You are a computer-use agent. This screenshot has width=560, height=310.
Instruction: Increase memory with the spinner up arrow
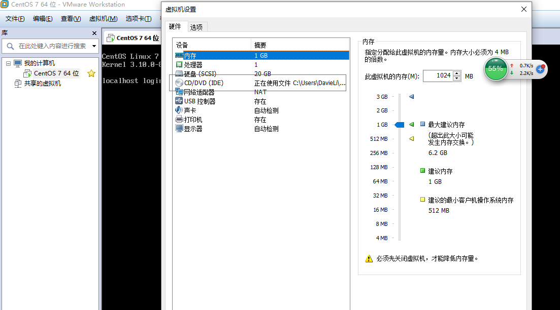pyautogui.click(x=456, y=73)
